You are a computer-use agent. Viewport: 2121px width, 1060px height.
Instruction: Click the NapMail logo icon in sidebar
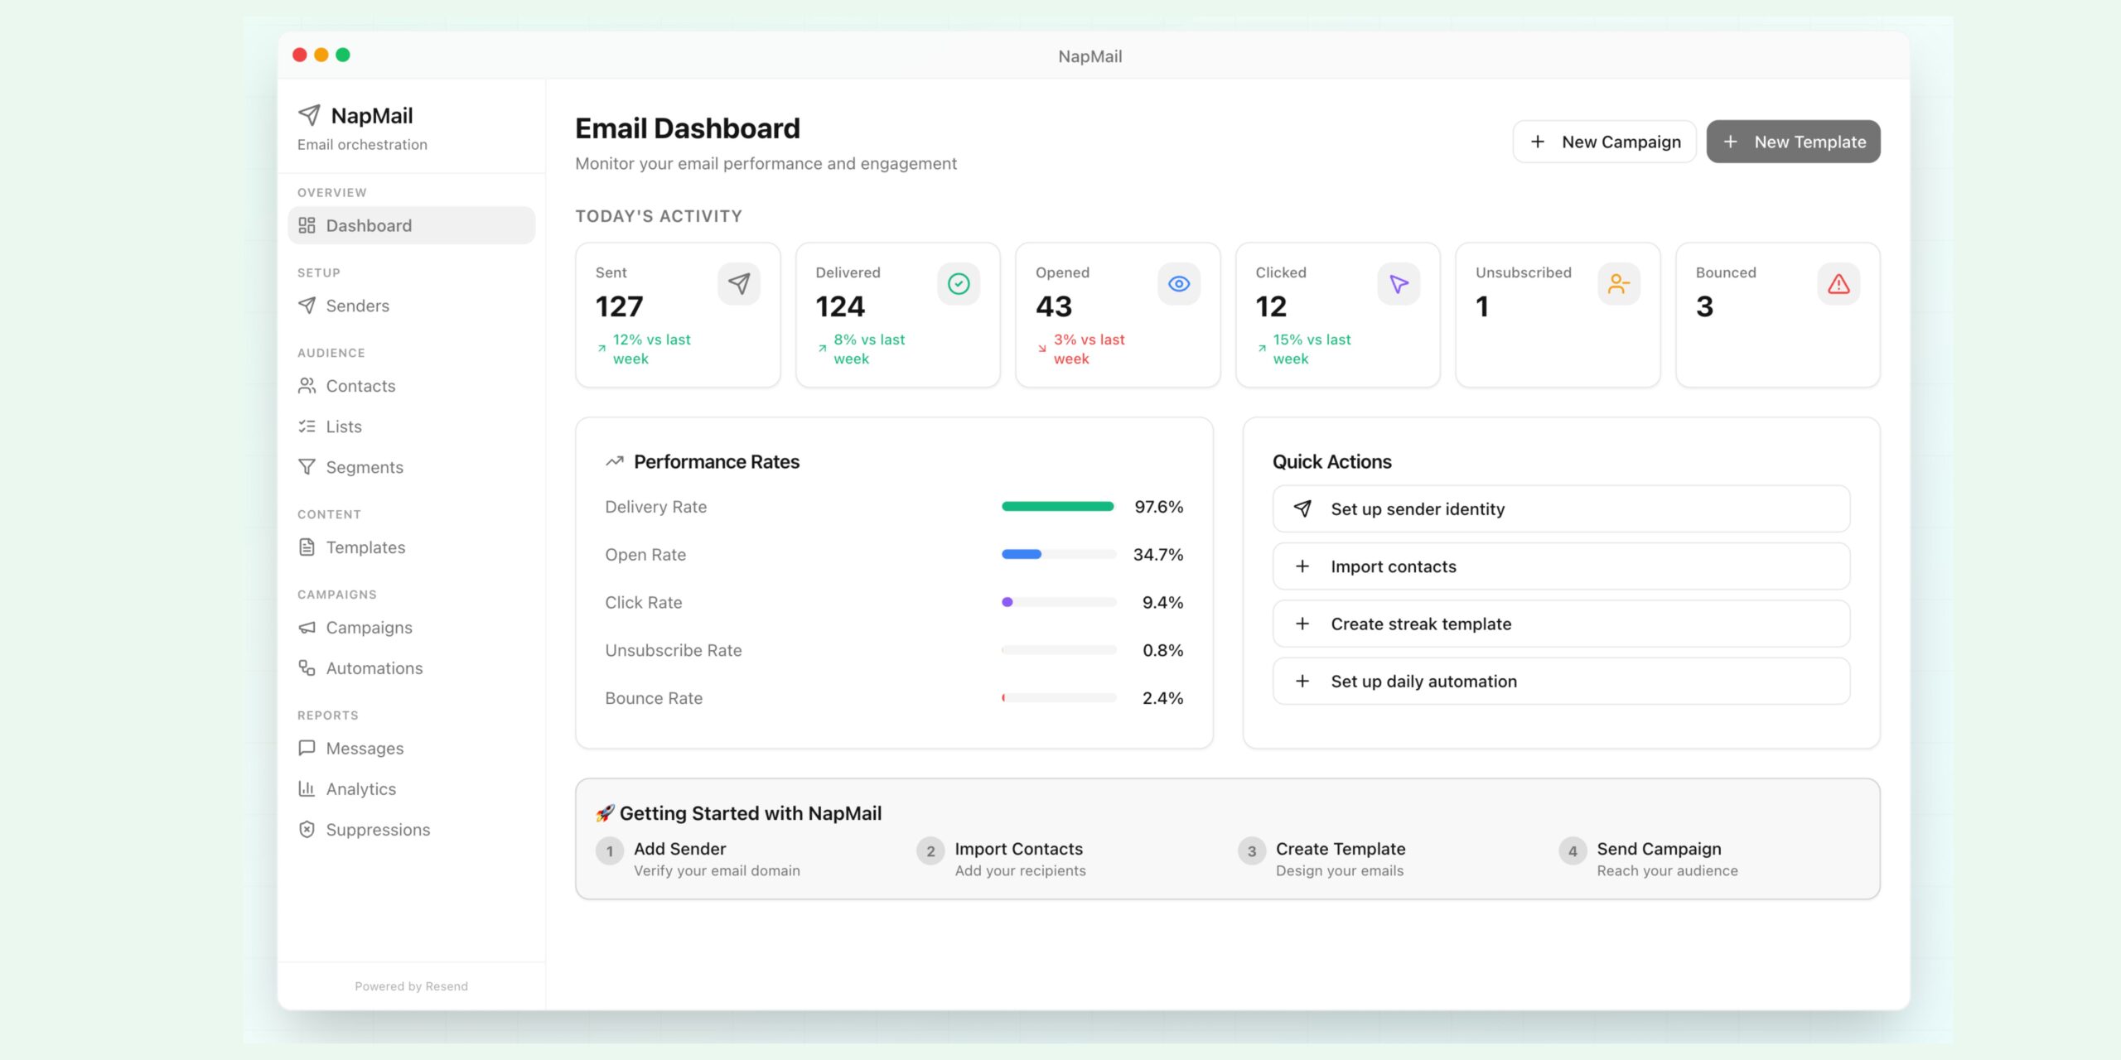click(309, 115)
